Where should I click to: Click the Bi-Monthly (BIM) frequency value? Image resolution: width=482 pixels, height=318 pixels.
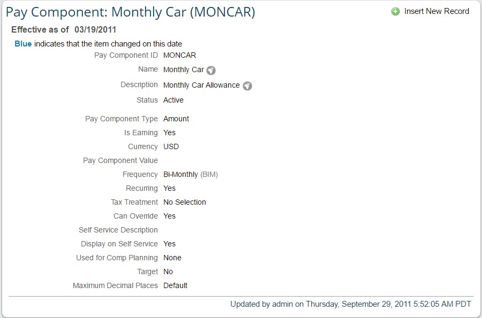[191, 174]
